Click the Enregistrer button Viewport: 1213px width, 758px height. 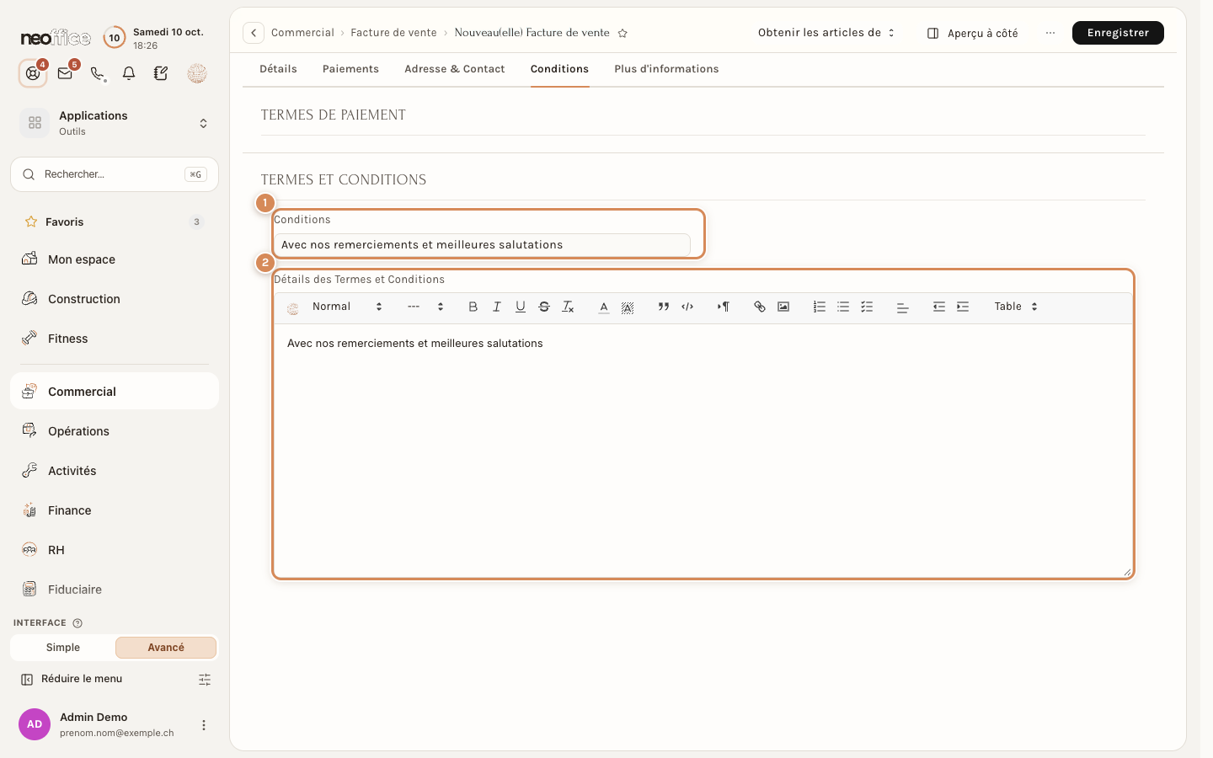pyautogui.click(x=1118, y=33)
